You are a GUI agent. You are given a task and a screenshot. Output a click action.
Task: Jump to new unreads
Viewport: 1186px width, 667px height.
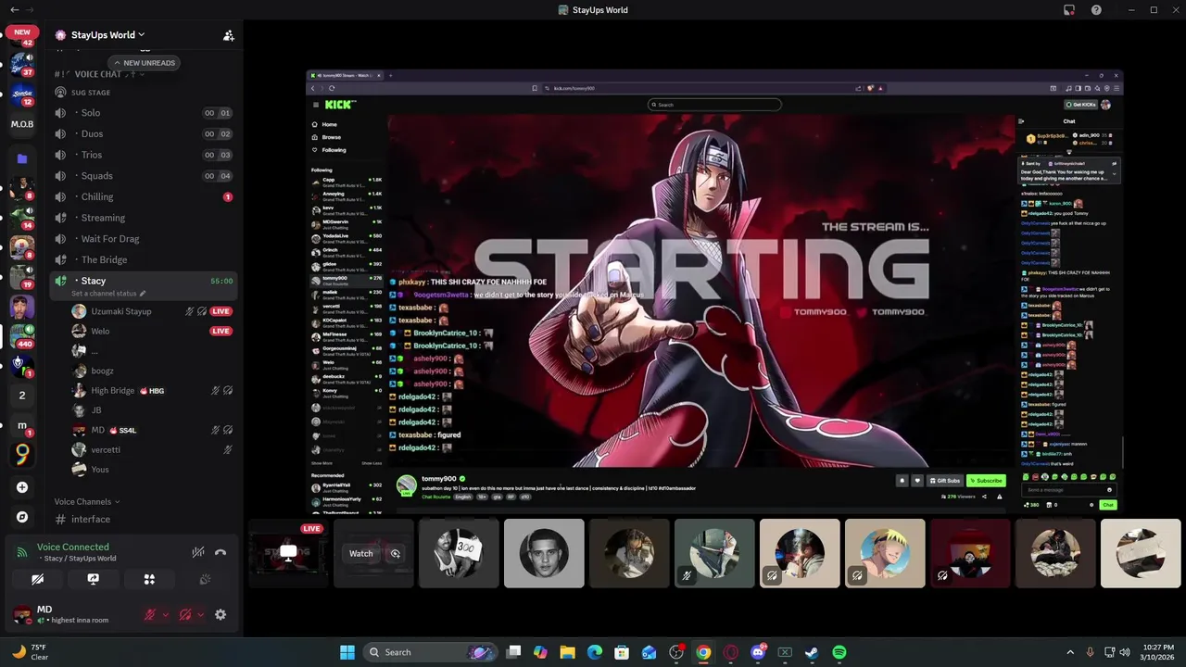144,63
